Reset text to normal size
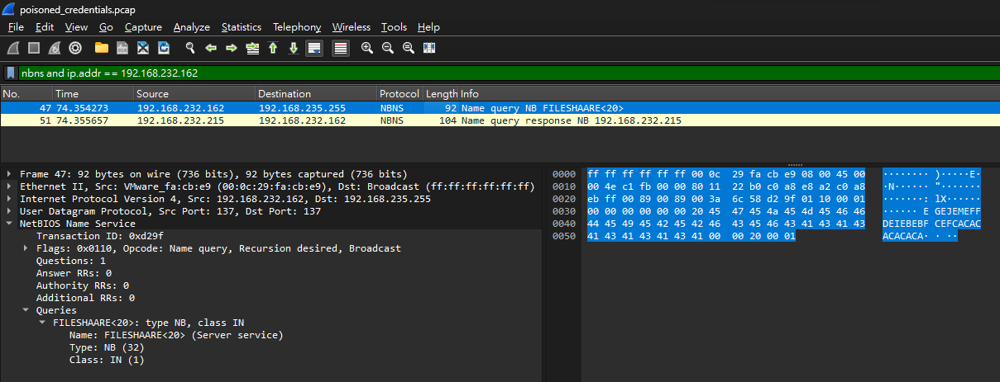This screenshot has height=382, width=1000. coord(409,48)
